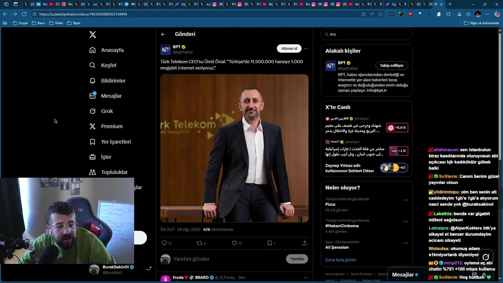Open BPT profile avatar on post
The height and width of the screenshot is (283, 503).
(165, 49)
